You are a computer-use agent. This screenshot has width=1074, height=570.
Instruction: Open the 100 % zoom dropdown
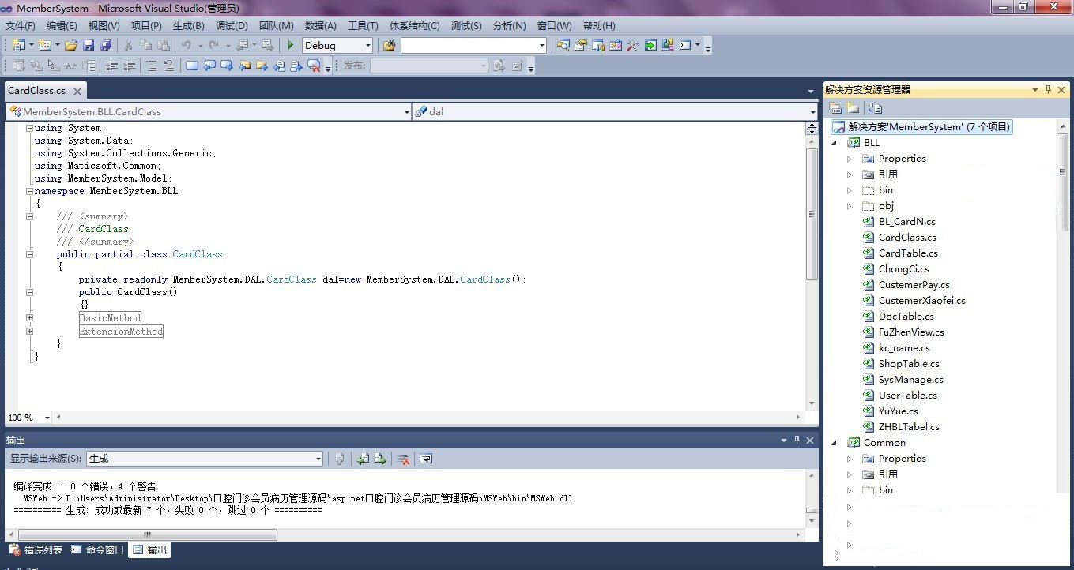coord(47,418)
